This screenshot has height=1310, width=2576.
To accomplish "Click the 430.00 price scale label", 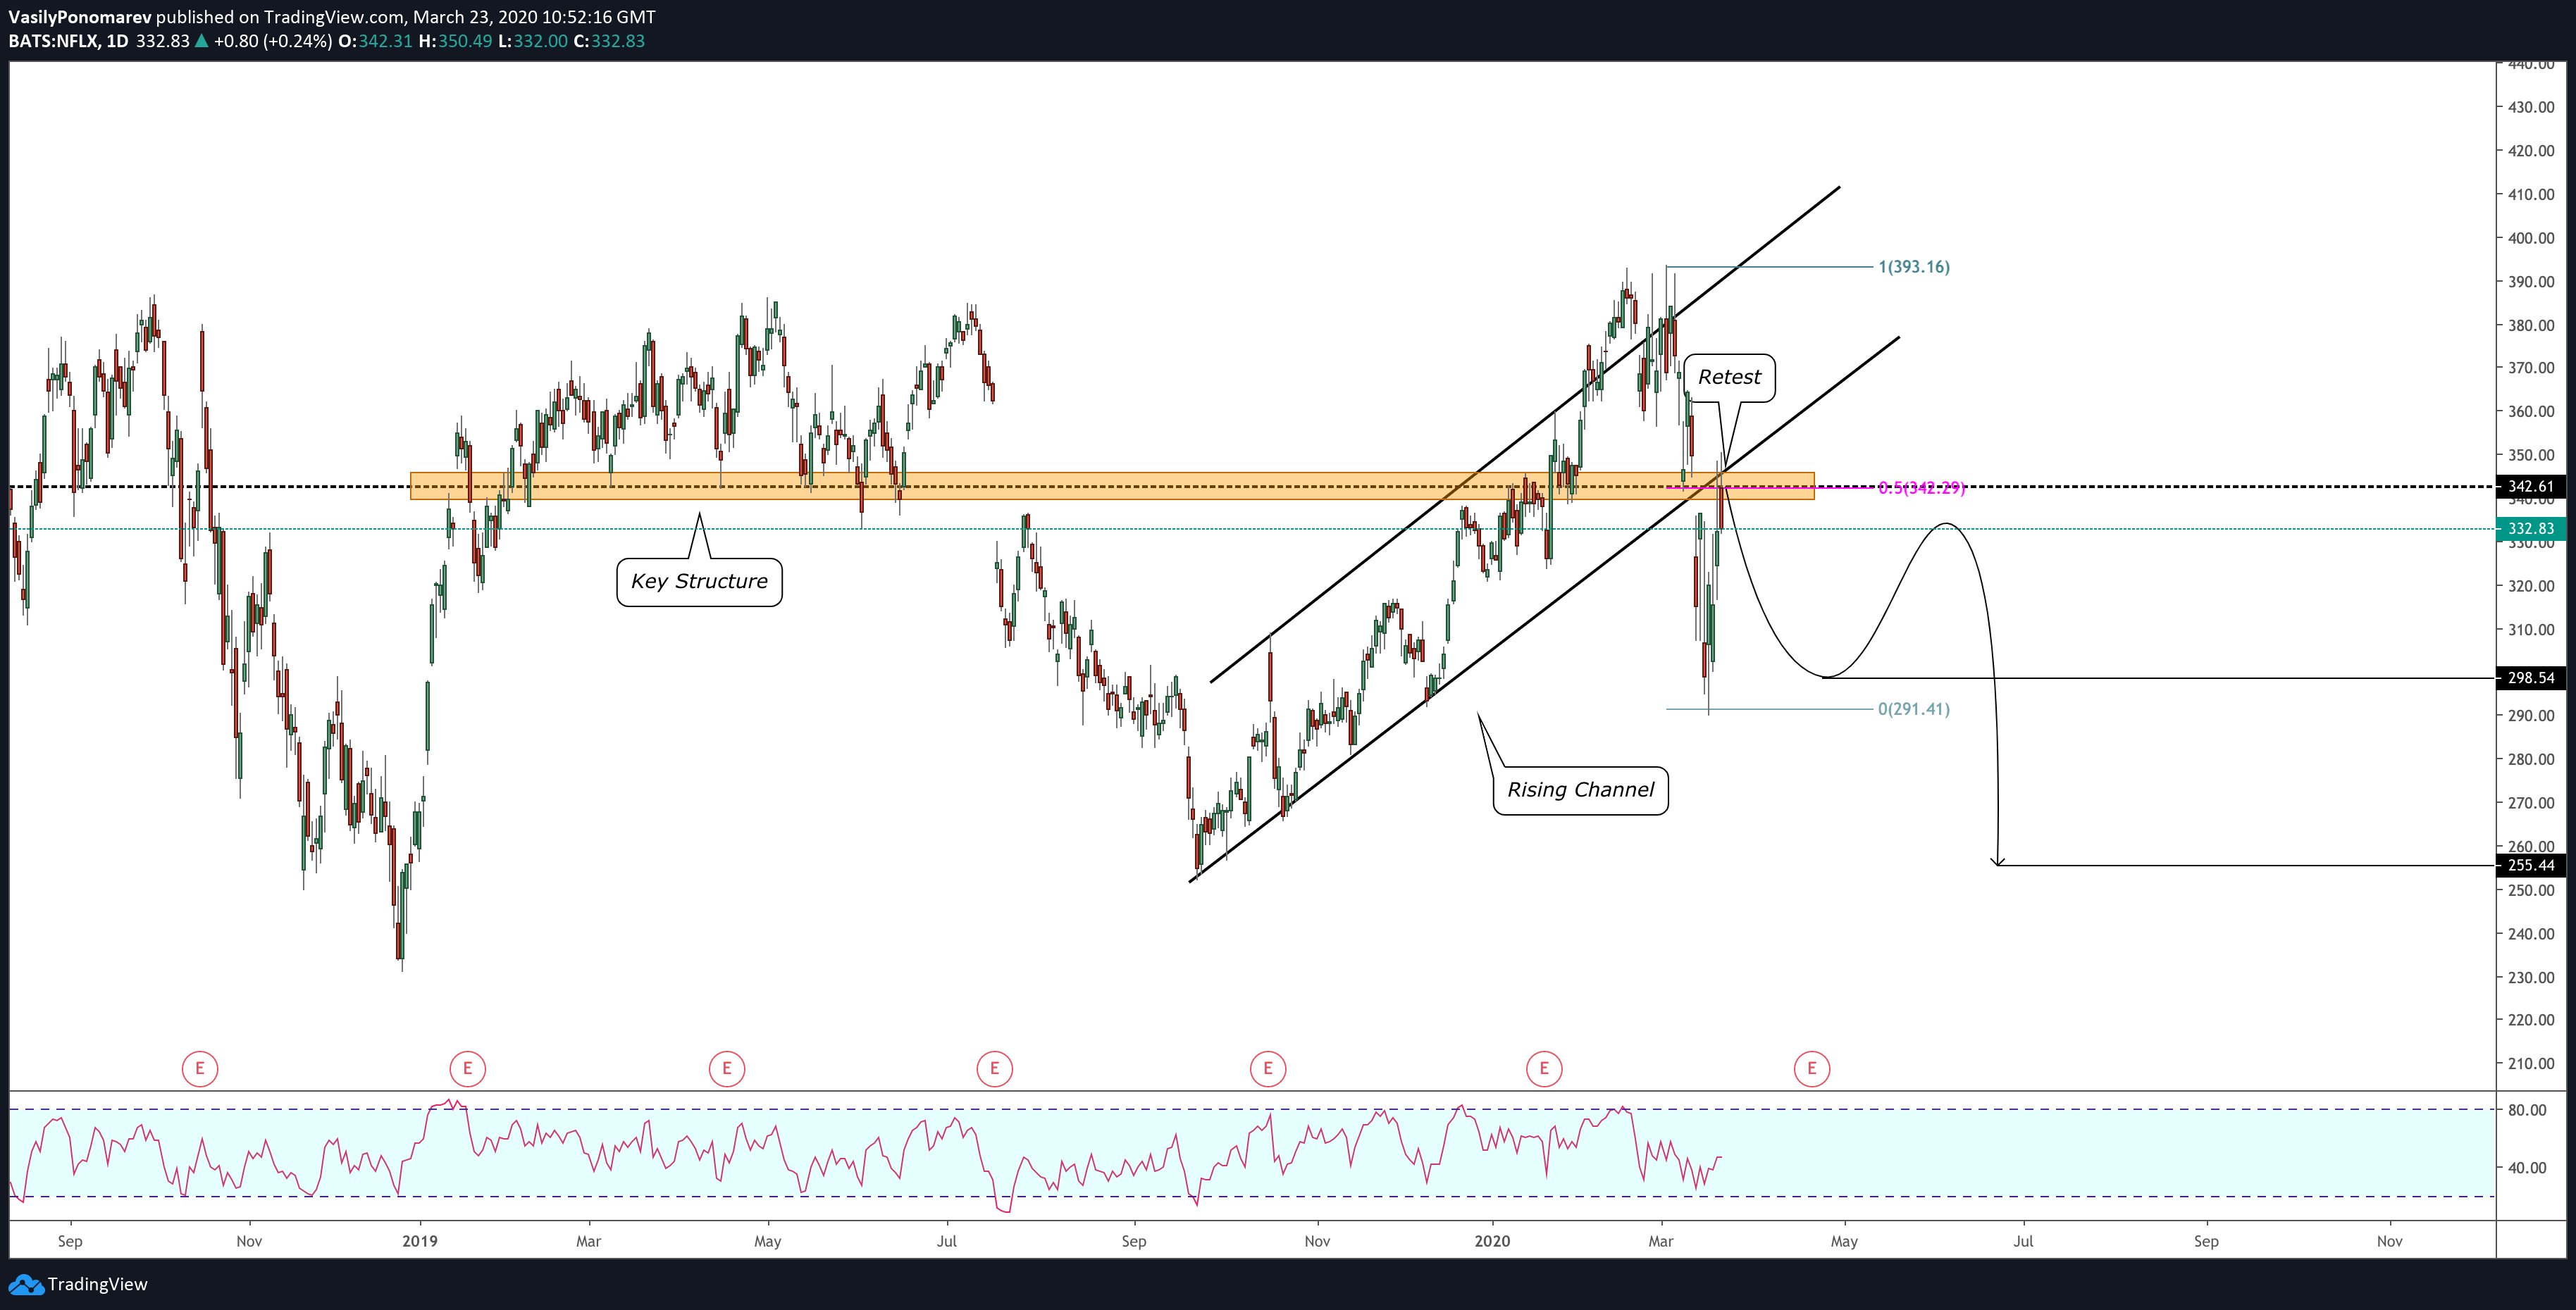I will point(2531,107).
